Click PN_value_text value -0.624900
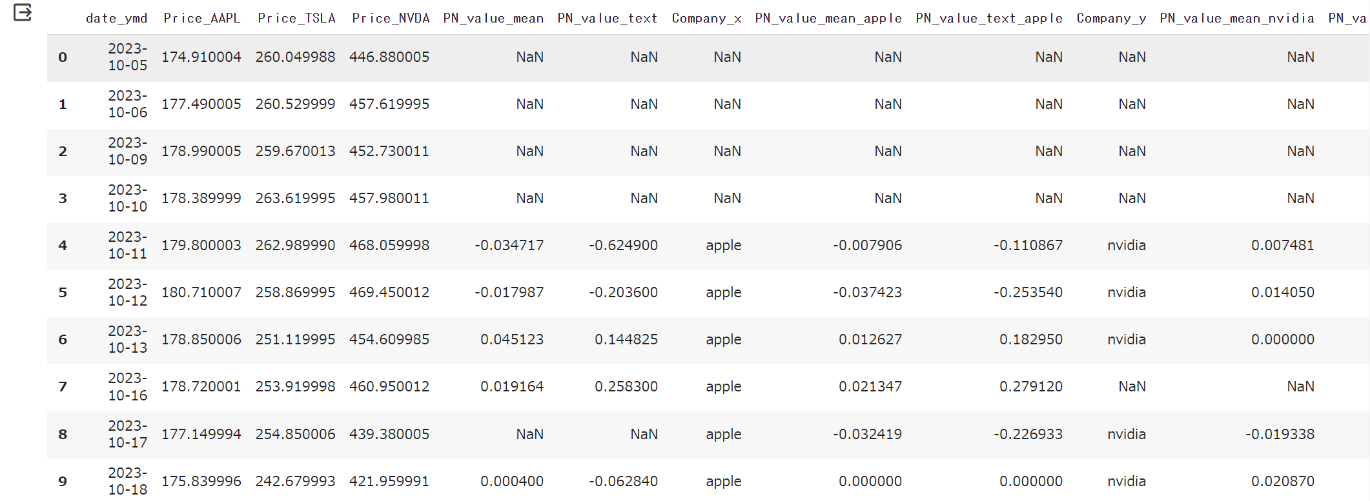 [x=624, y=246]
